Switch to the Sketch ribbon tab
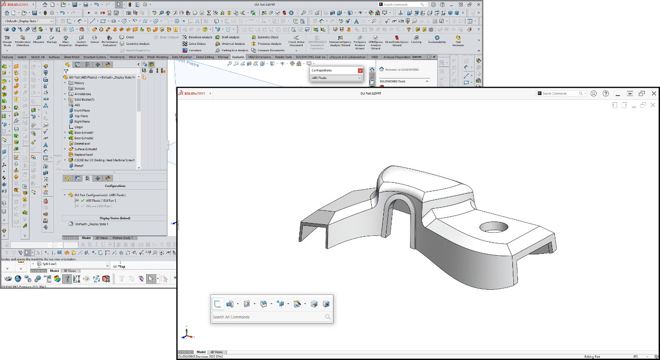Image resolution: width=660 pixels, height=360 pixels. pyautogui.click(x=22, y=57)
